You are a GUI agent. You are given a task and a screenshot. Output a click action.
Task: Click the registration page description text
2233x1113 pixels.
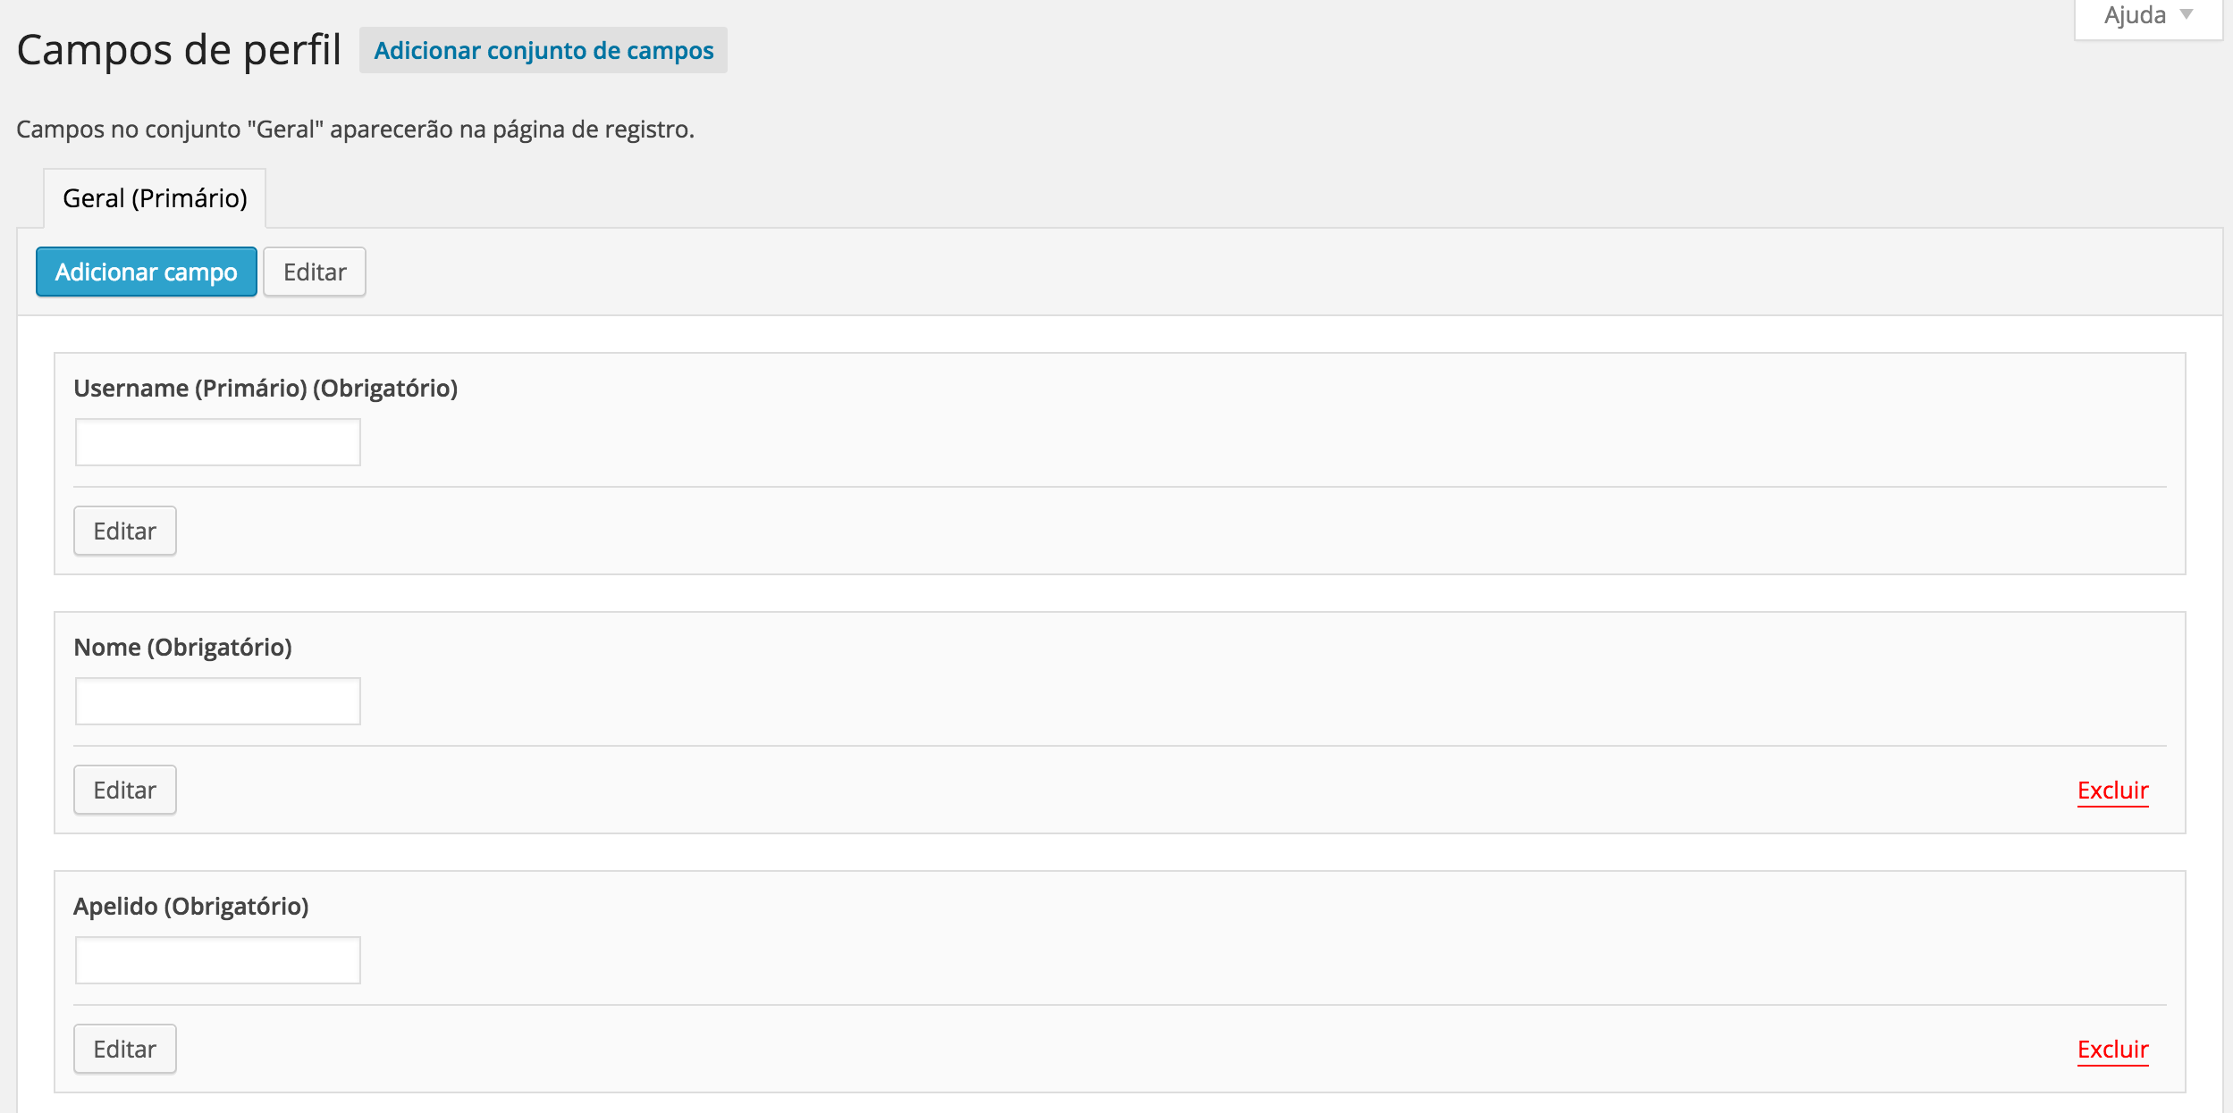(x=355, y=130)
